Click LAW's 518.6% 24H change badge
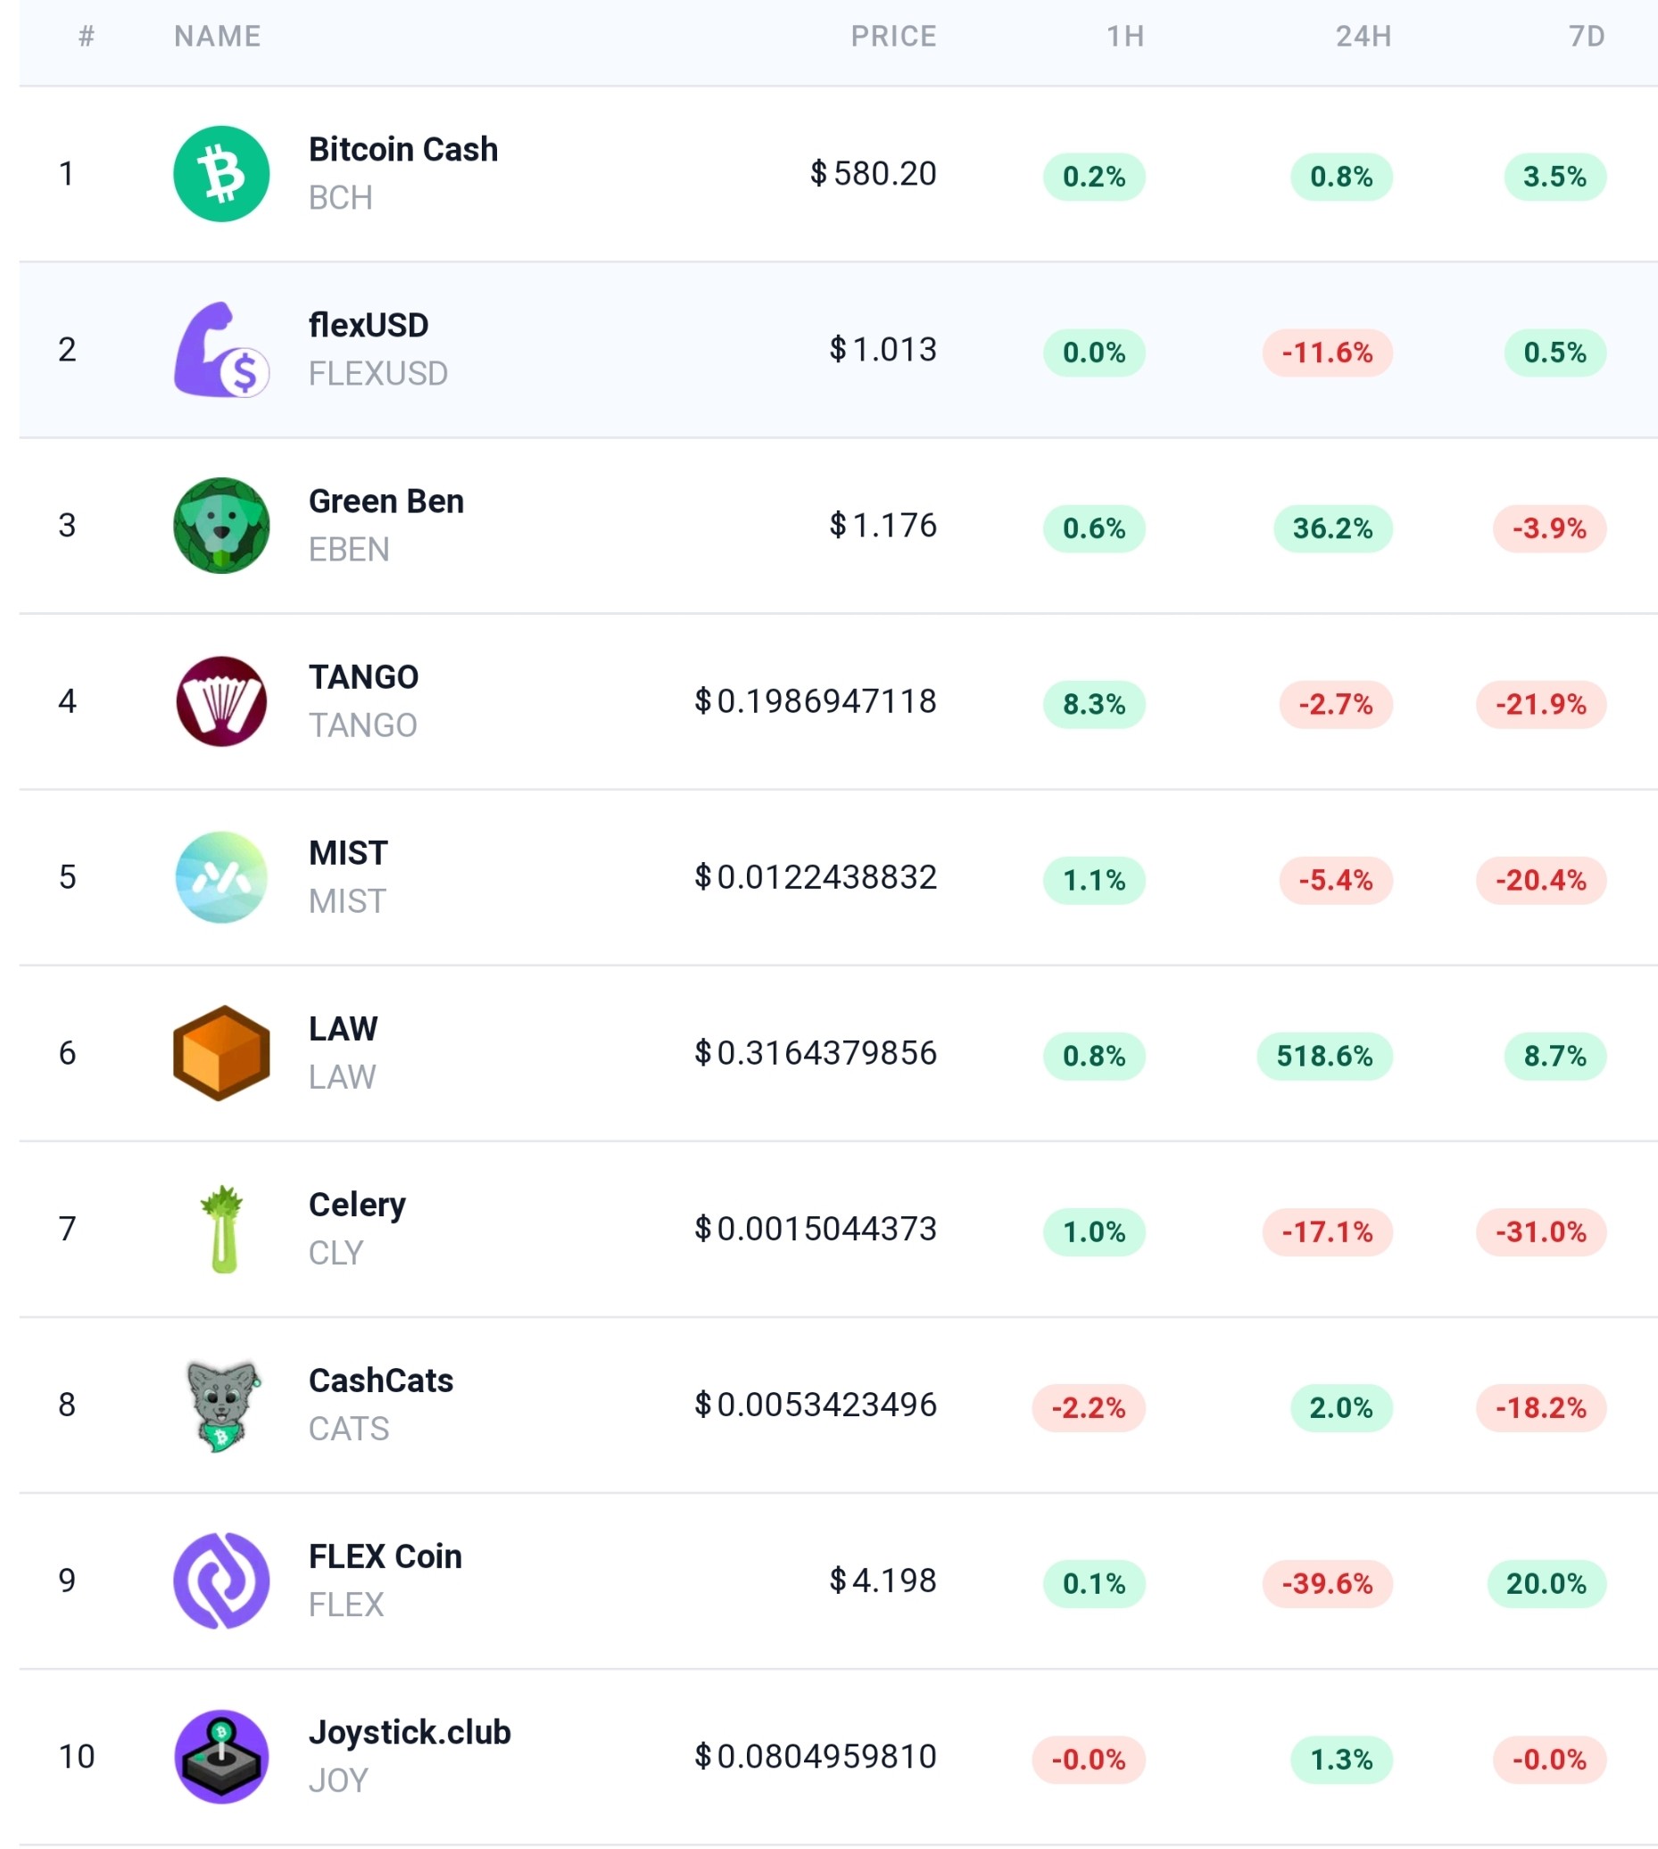 tap(1324, 1056)
